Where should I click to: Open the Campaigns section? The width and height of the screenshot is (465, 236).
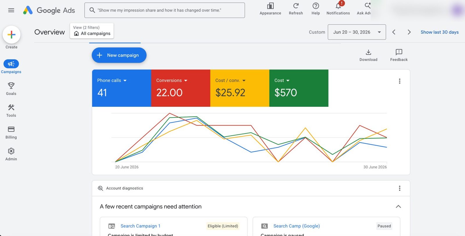[11, 67]
